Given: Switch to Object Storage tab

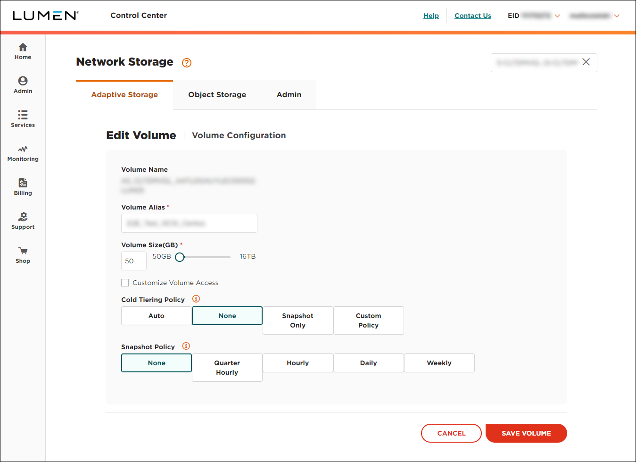Looking at the screenshot, I should (x=217, y=94).
